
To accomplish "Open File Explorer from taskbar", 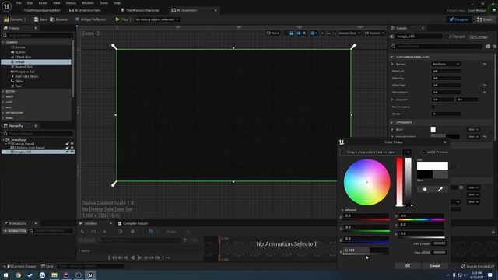I will [54, 275].
